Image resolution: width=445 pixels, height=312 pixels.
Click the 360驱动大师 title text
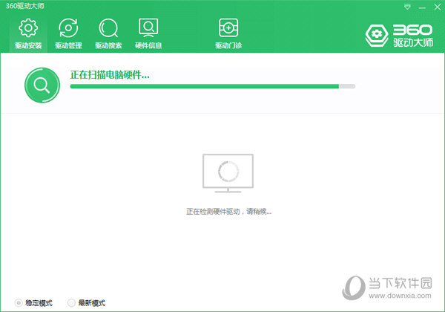click(x=24, y=6)
